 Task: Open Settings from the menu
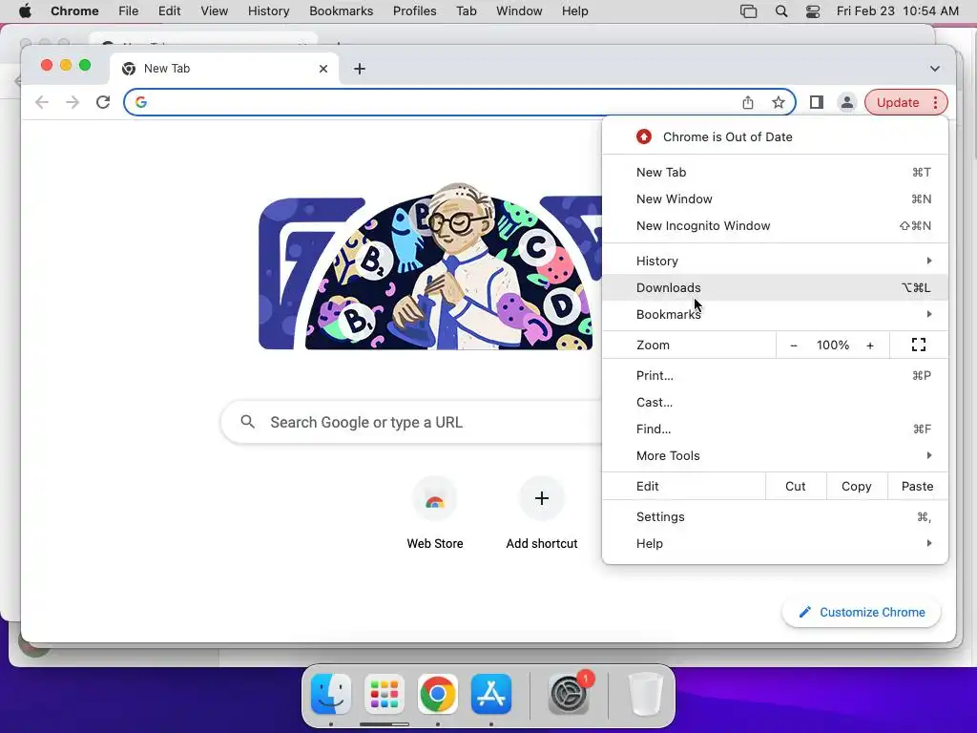point(775,516)
